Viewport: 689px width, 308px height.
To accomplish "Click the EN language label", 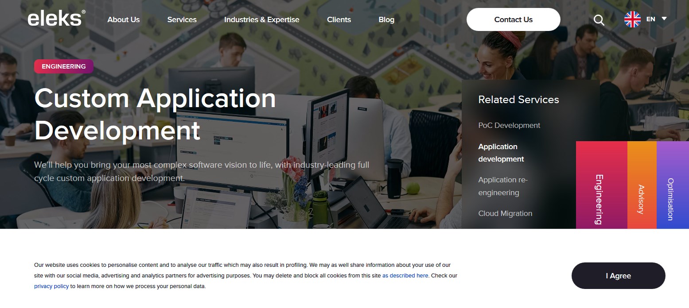I will [650, 19].
